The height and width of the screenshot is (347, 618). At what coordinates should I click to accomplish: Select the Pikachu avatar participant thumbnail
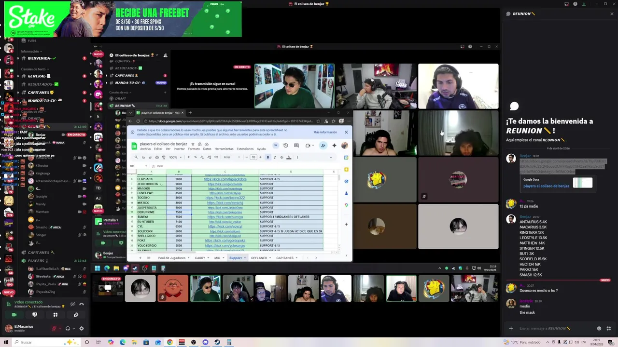click(x=434, y=288)
